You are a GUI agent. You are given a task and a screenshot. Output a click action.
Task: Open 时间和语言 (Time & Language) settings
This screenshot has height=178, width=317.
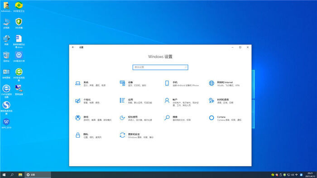pyautogui.click(x=221, y=101)
